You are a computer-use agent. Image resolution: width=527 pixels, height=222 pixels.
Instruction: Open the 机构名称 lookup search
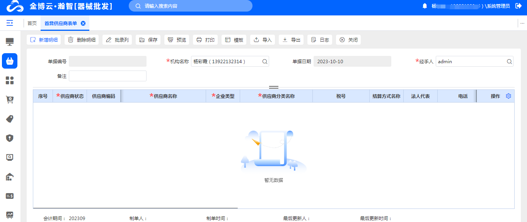265,61
